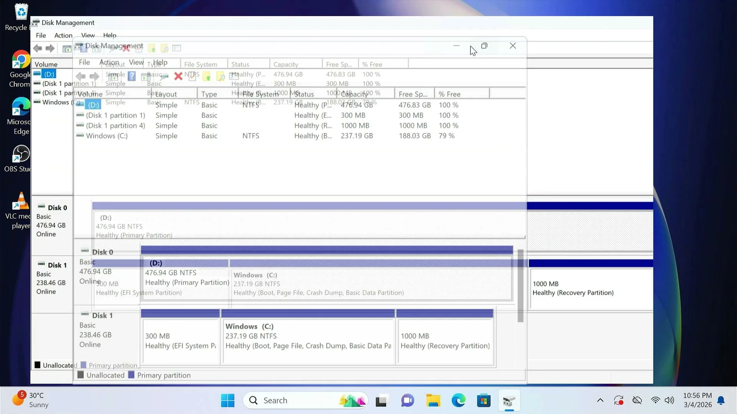Click Disk 1 label in front window
This screenshot has width=737, height=414.
(x=102, y=316)
